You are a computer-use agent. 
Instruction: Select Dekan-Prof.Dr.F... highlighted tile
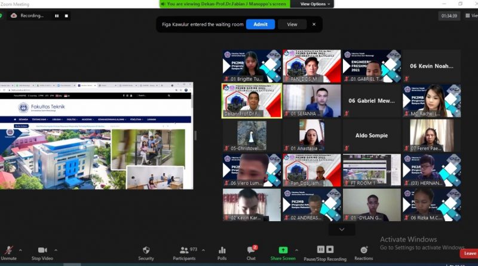(x=252, y=100)
